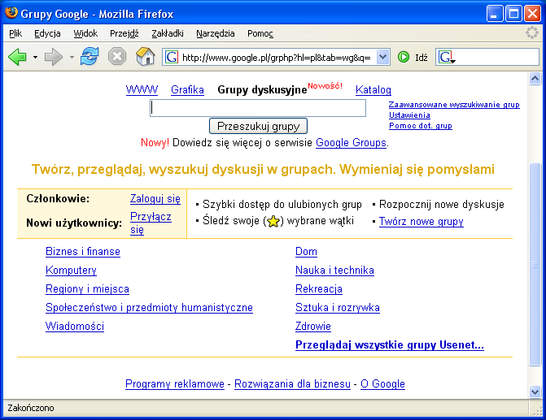Open the Zakładki menu
The height and width of the screenshot is (420, 546).
168,33
